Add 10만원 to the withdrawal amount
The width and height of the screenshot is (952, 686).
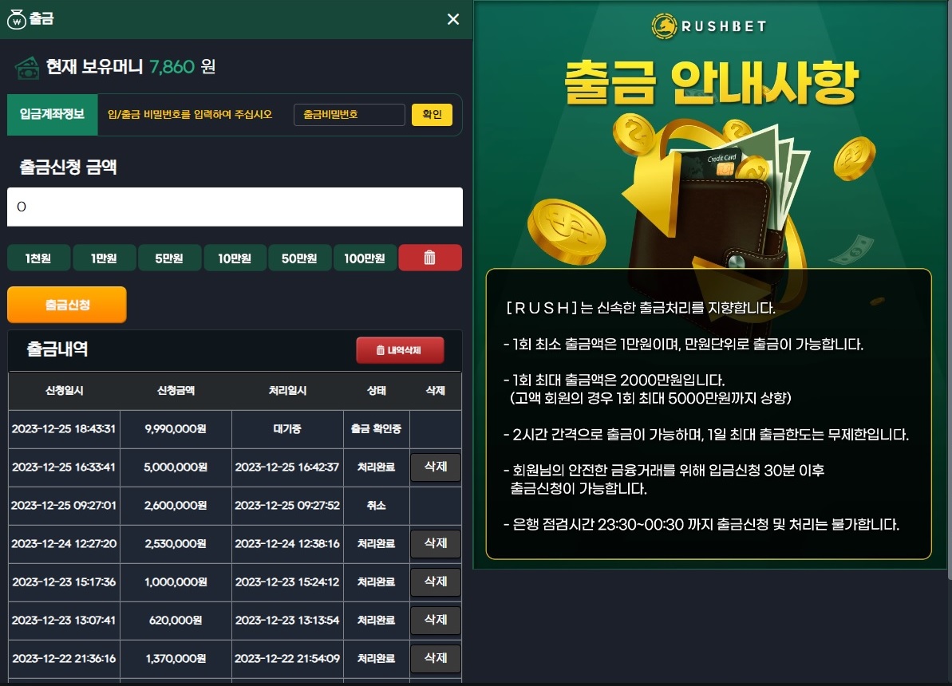(x=235, y=258)
